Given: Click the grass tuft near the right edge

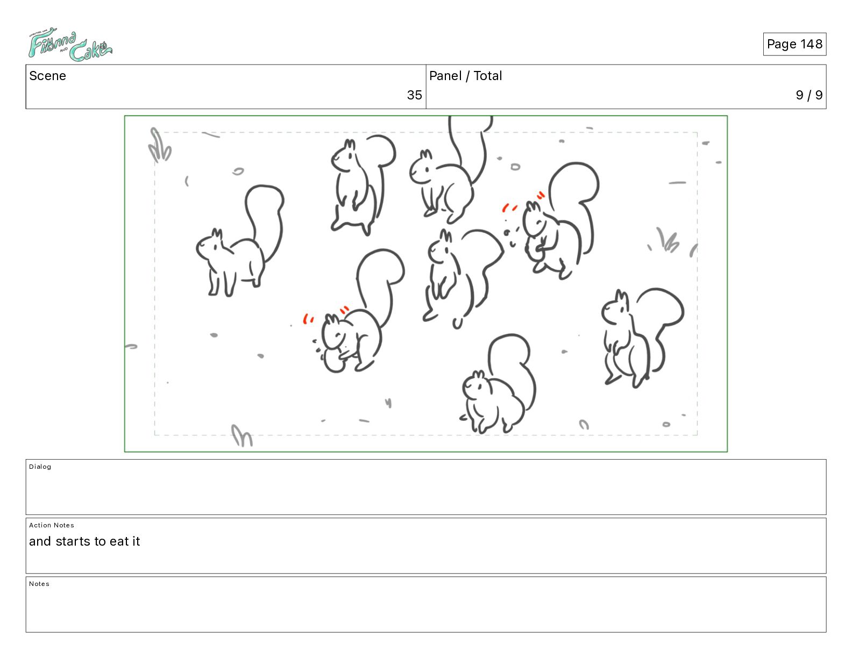Looking at the screenshot, I should pyautogui.click(x=667, y=240).
